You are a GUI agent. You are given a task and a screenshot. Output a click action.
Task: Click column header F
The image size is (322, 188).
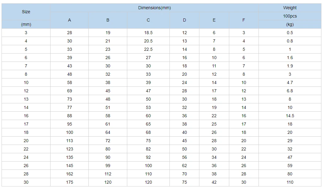pyautogui.click(x=243, y=20)
